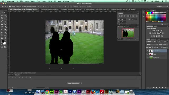Viewport: 169px width, 95px height.
Task: Toggle the Quick Mask mode button
Action: 2,47
